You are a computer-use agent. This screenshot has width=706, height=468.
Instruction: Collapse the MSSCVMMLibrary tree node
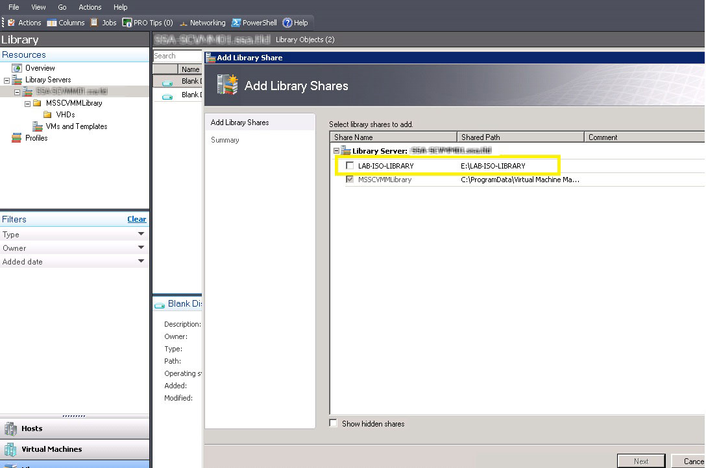[27, 104]
